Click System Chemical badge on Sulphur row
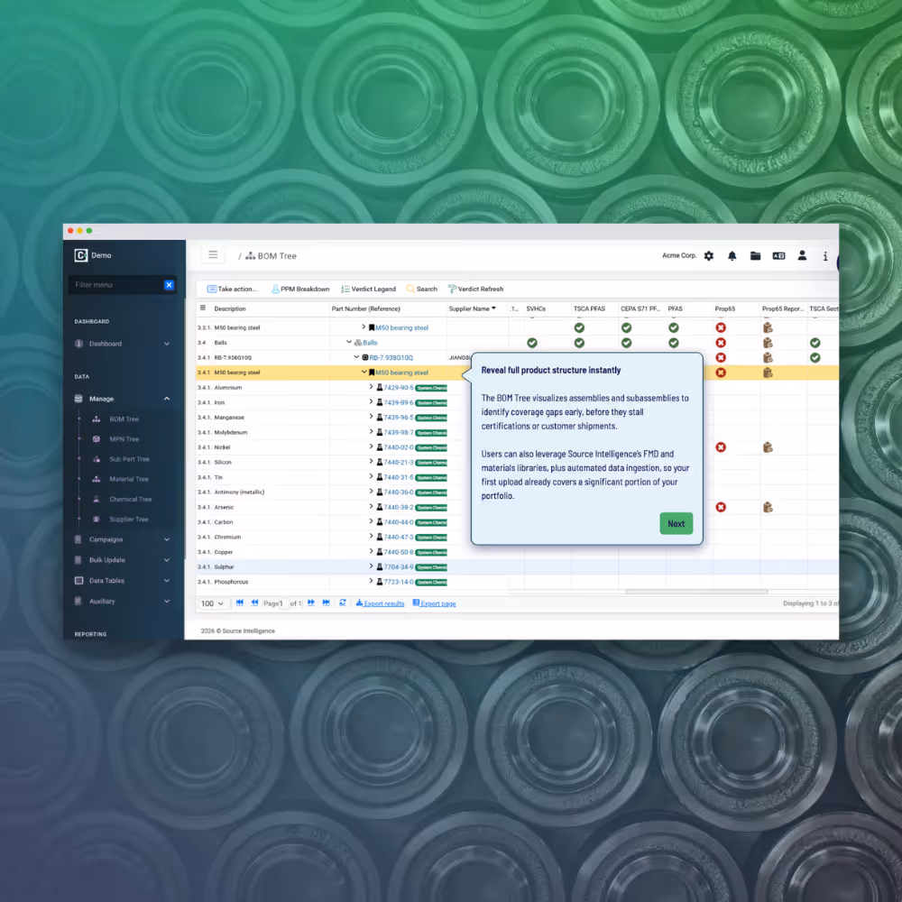Image resolution: width=902 pixels, height=902 pixels. (431, 567)
